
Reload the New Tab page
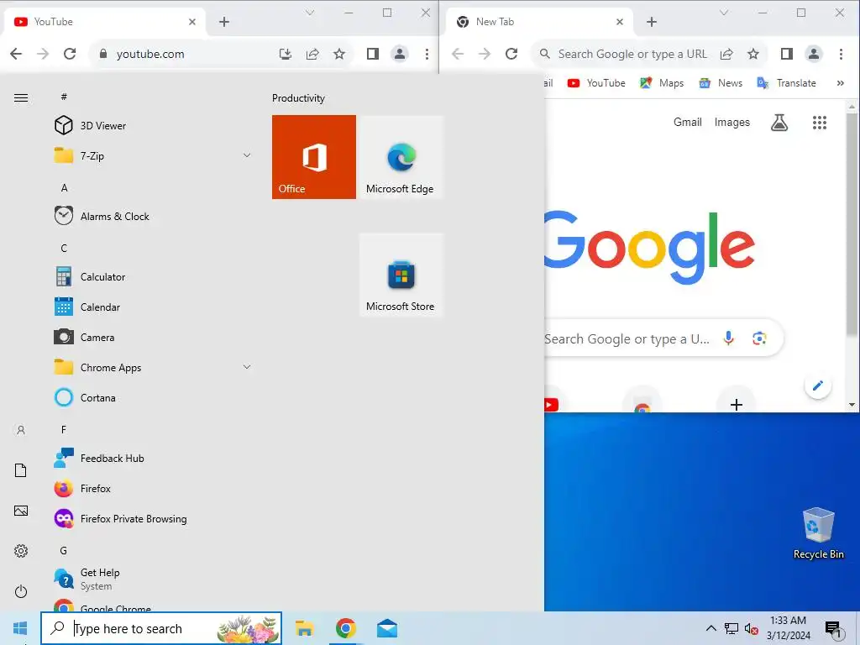click(x=511, y=54)
